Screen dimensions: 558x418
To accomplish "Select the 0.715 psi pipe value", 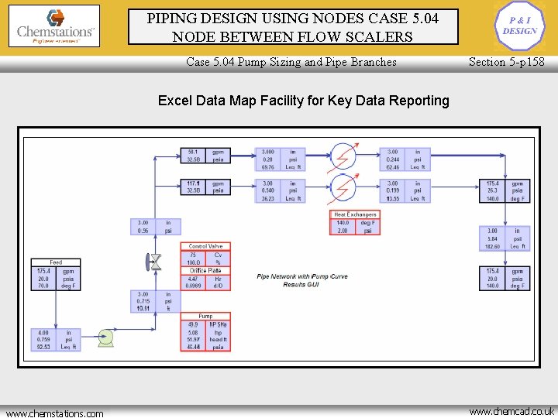I will coord(143,301).
